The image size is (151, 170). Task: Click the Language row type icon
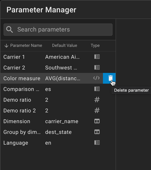(97, 143)
